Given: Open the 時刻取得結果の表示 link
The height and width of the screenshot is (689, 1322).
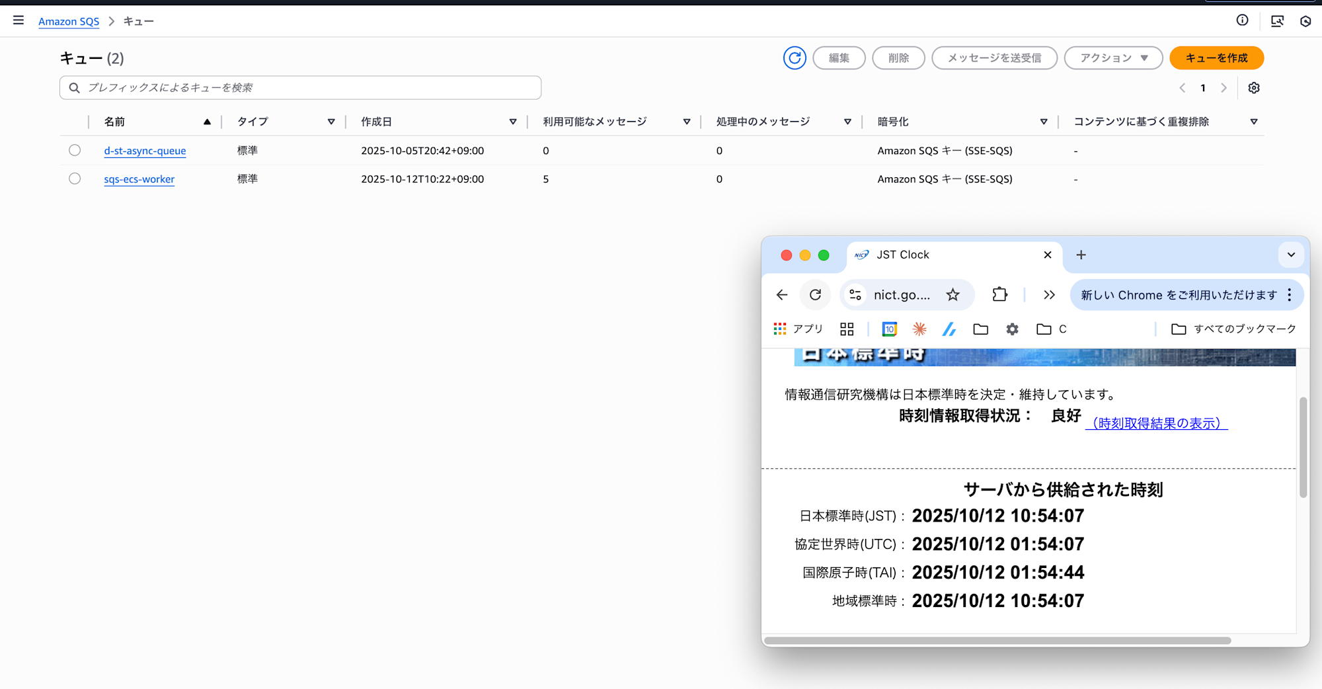Looking at the screenshot, I should click(1157, 423).
